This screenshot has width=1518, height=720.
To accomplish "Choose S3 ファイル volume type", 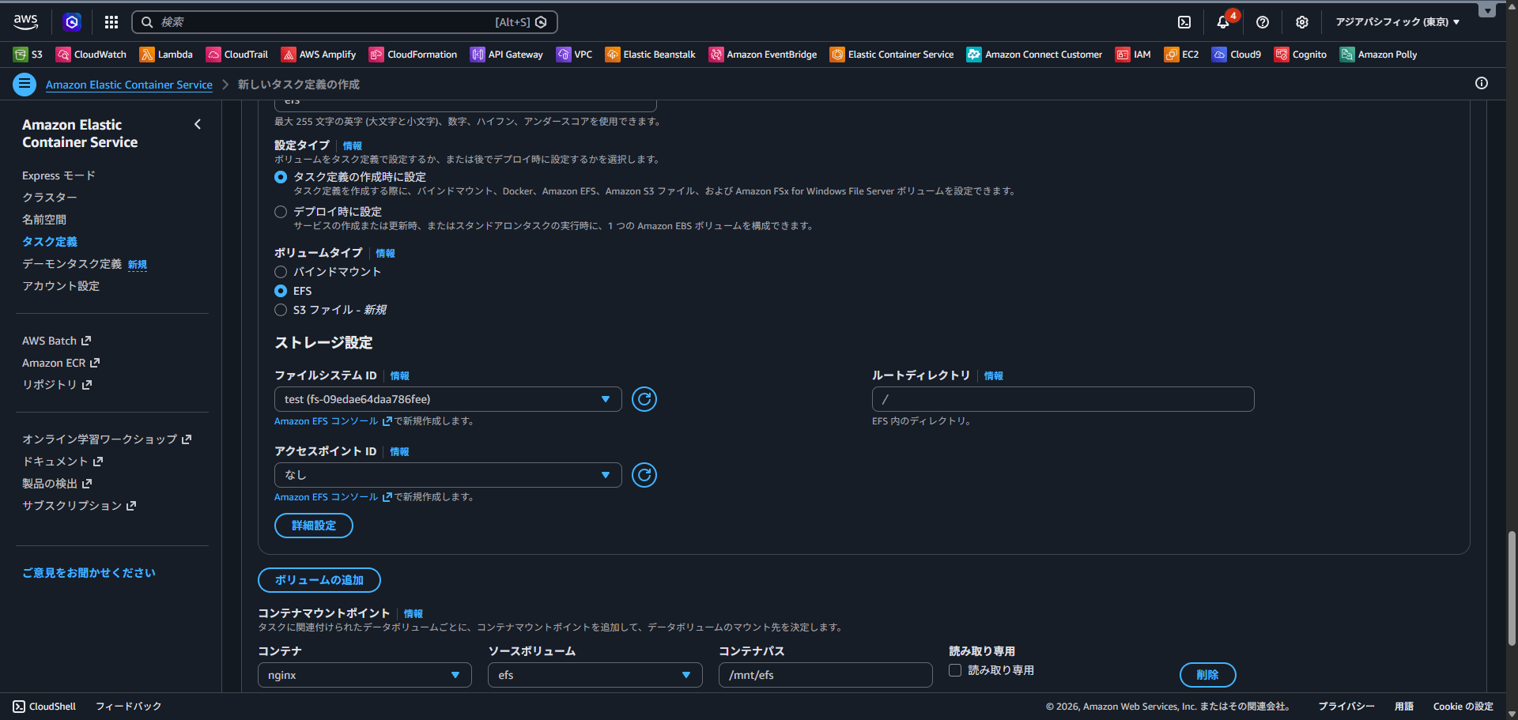I will pyautogui.click(x=281, y=310).
